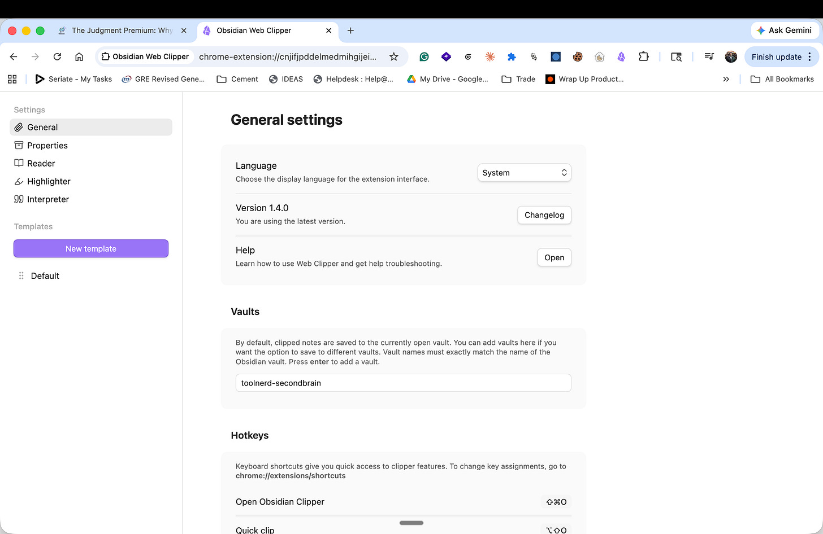This screenshot has width=823, height=534.
Task: Click the home icon
Action: (79, 56)
